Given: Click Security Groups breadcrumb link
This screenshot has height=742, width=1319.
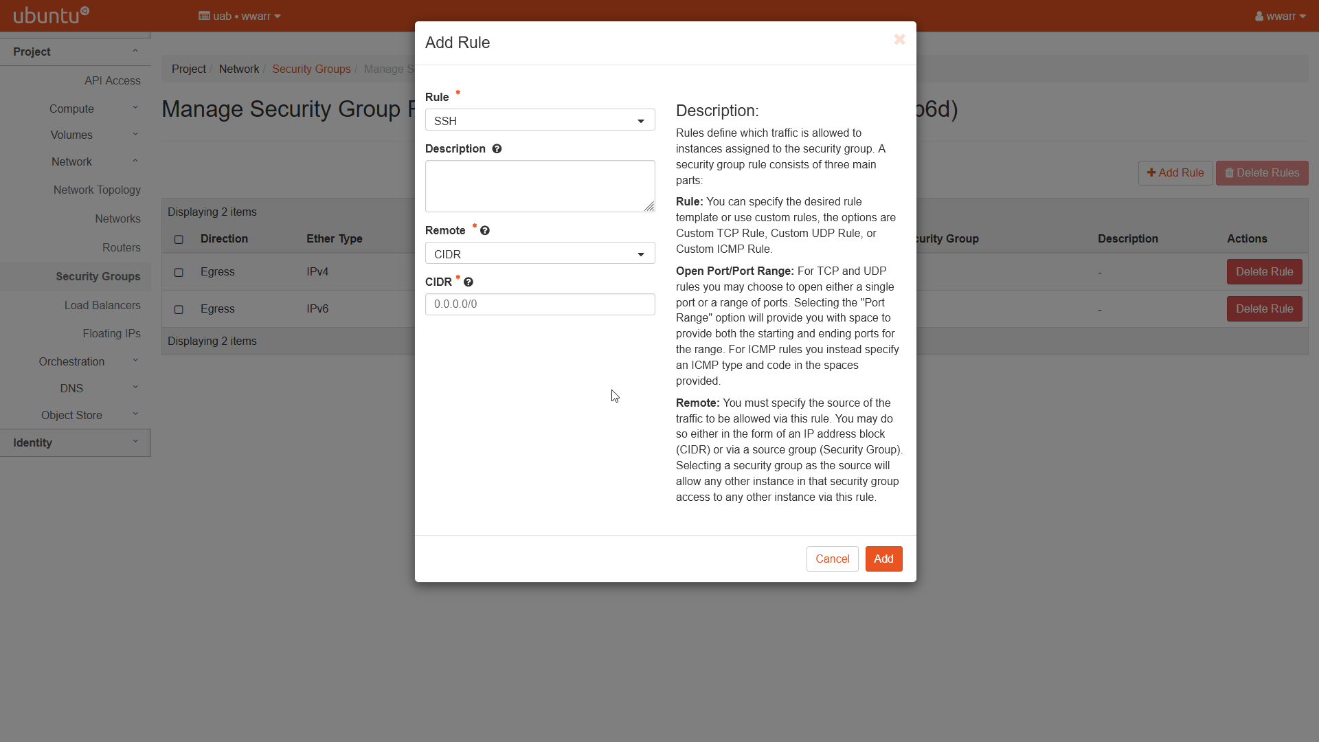Looking at the screenshot, I should (311, 69).
